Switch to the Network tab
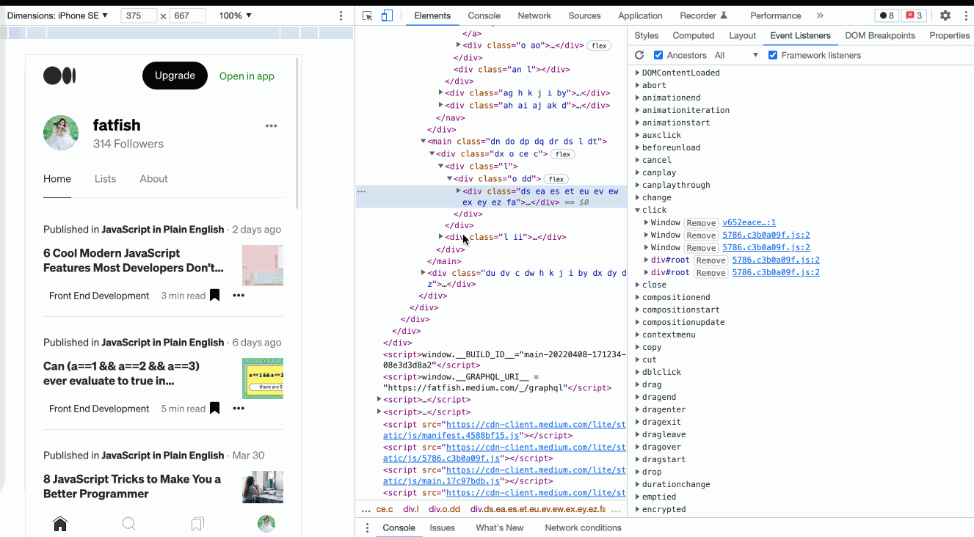Screen dimensions: 974x537 coord(534,15)
